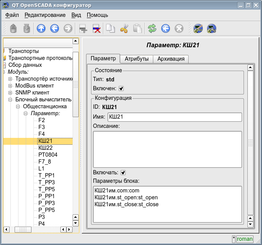Click the Up navigation arrow icon
This screenshot has width=262, height=245.
(41, 28)
